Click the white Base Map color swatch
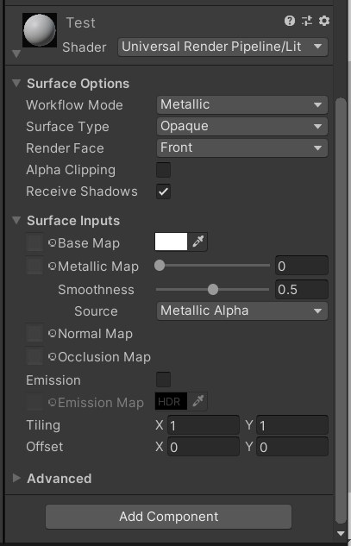The image size is (351, 546). point(171,242)
